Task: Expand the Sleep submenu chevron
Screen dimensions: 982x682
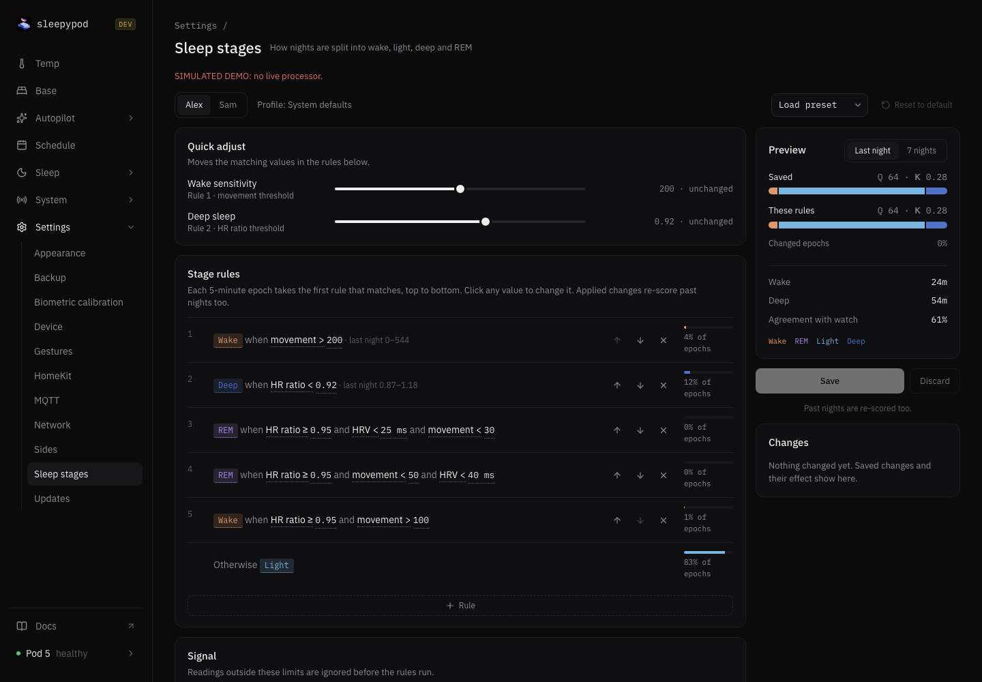Action: click(131, 173)
